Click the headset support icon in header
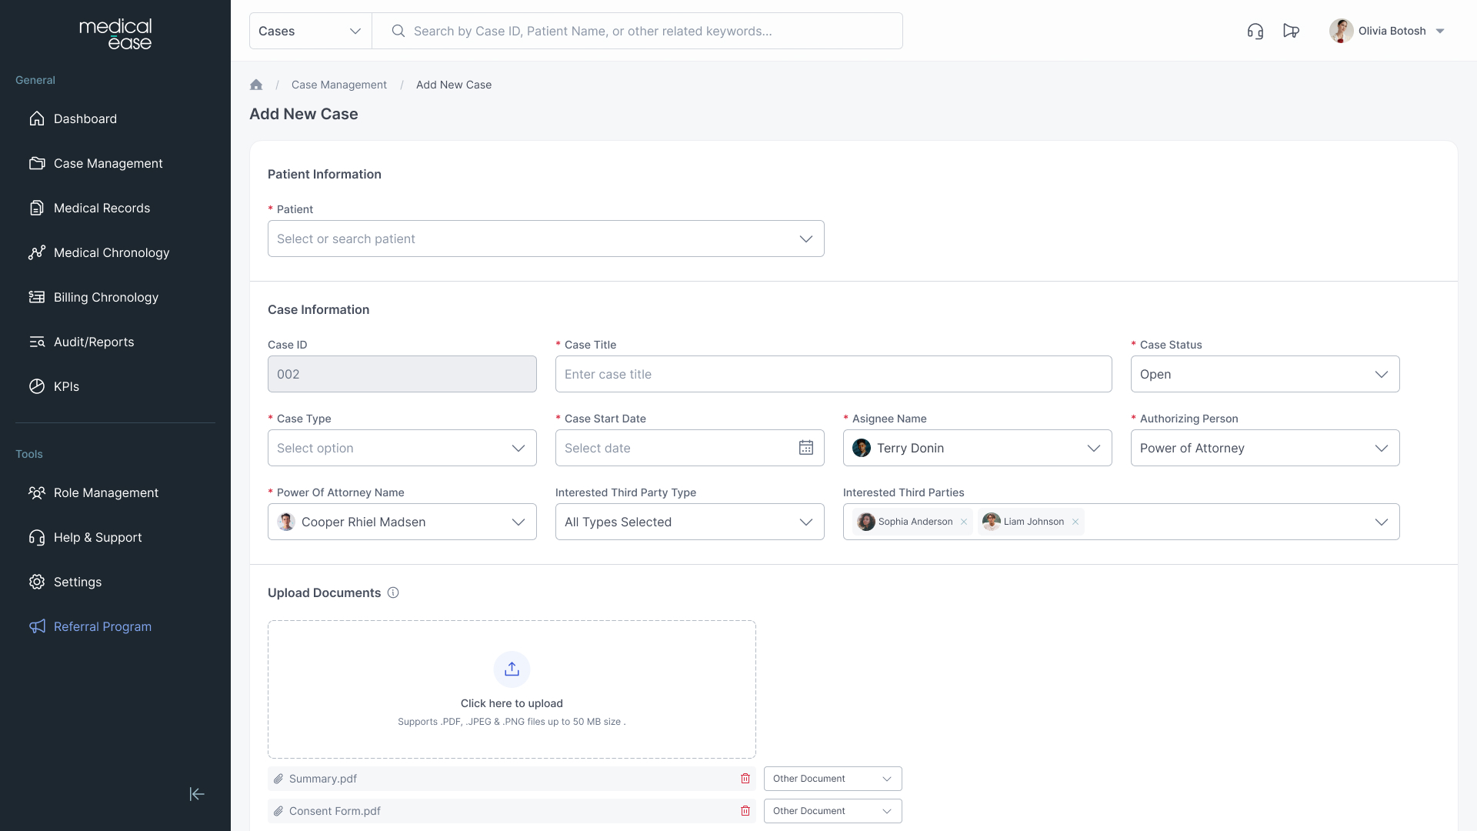 coord(1255,31)
